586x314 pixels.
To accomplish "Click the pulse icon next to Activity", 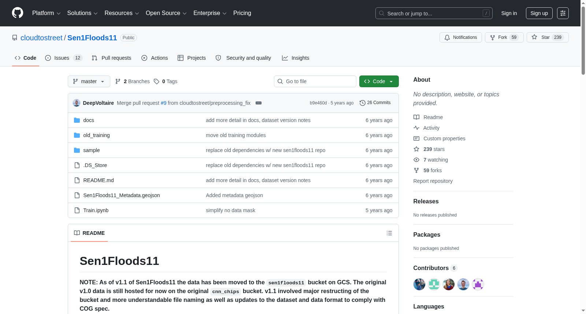I will pos(416,128).
